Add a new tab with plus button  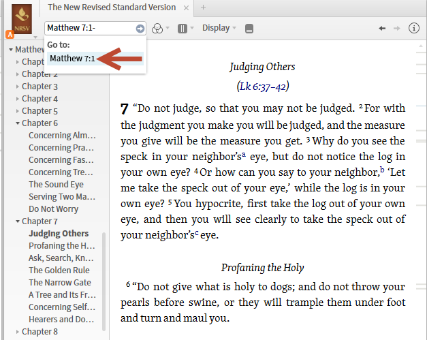click(x=203, y=7)
